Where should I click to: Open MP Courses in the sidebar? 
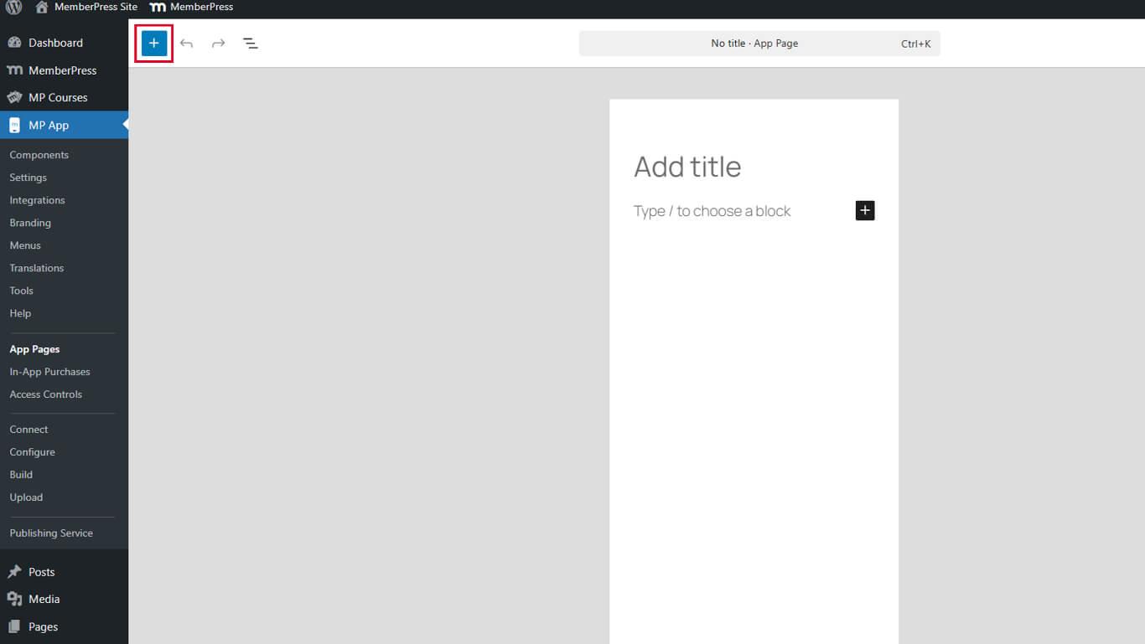[x=58, y=97]
